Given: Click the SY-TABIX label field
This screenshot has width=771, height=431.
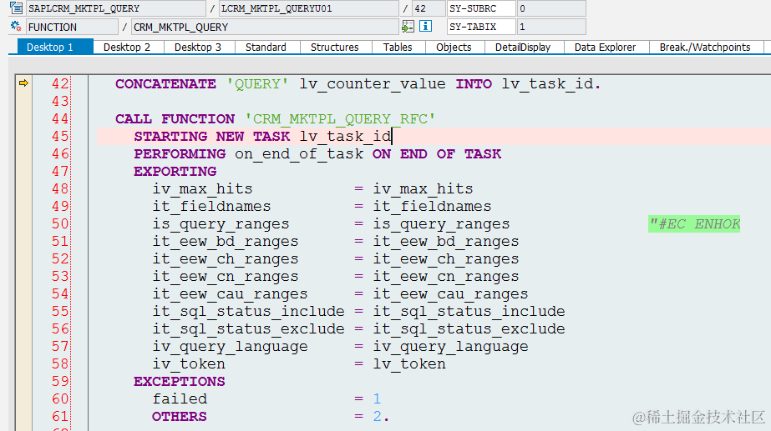Looking at the screenshot, I should [481, 27].
